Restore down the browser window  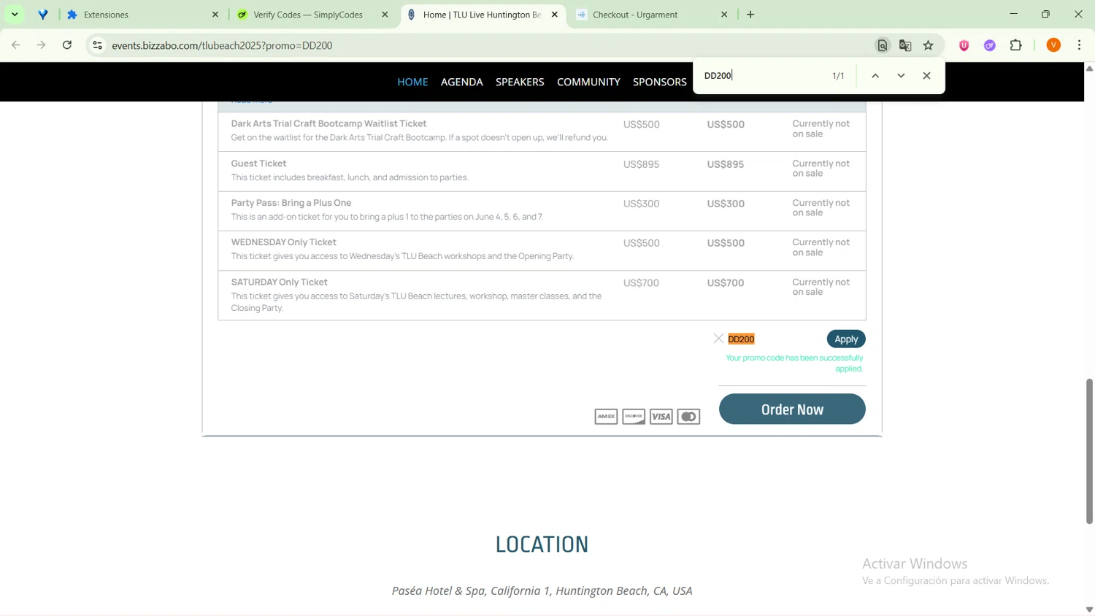(x=1045, y=14)
